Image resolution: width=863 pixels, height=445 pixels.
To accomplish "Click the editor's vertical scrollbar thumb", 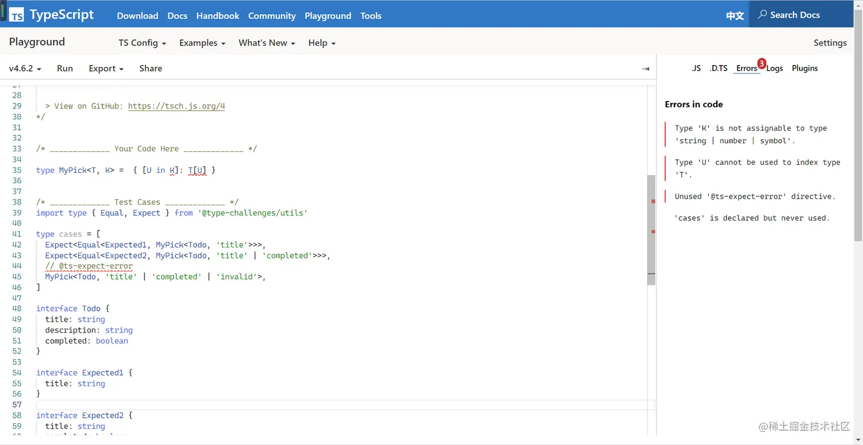I will tap(651, 230).
